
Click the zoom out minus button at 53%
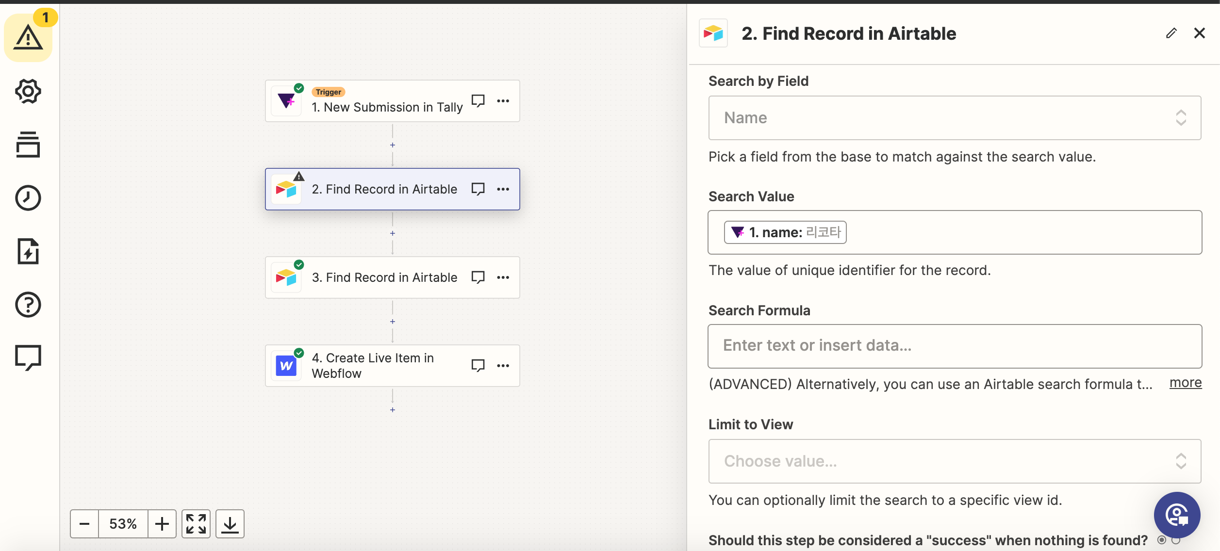(x=84, y=523)
